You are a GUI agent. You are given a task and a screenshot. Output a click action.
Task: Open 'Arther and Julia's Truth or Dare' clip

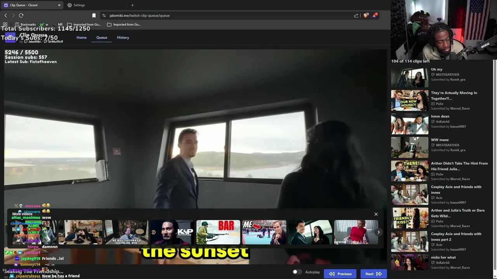(x=440, y=218)
